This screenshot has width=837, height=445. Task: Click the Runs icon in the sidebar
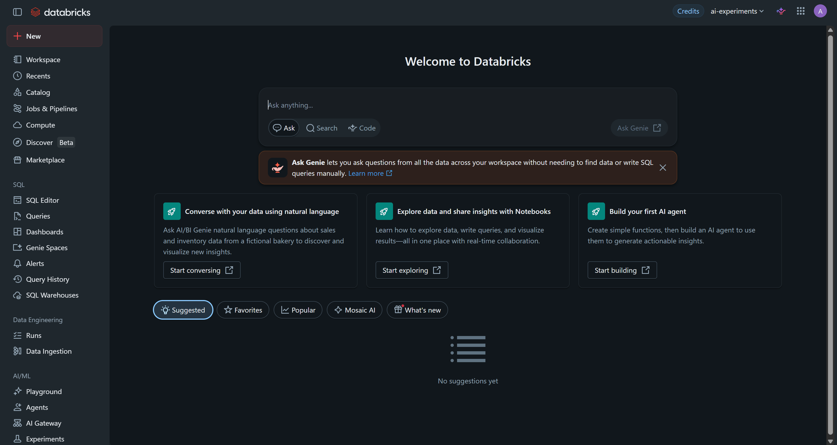pyautogui.click(x=17, y=335)
